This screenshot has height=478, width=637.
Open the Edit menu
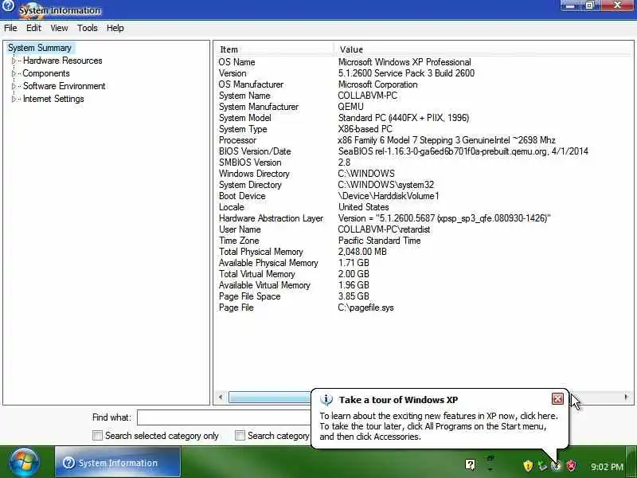33,28
